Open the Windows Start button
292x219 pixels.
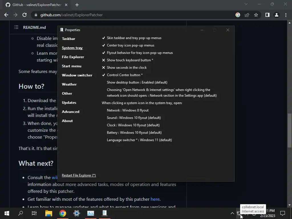click(7, 213)
